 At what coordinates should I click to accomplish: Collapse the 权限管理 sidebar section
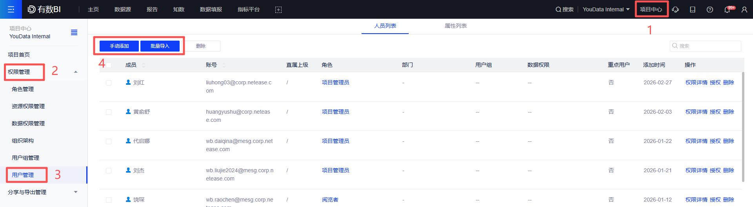click(x=76, y=72)
